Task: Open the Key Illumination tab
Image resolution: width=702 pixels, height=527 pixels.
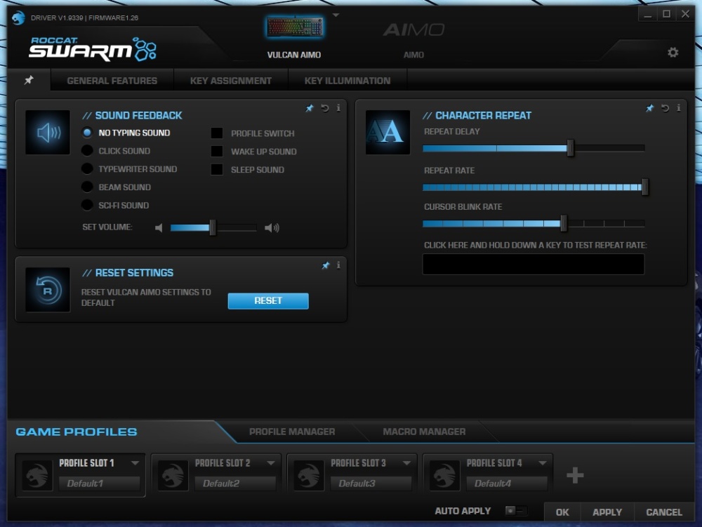Action: [x=347, y=81]
